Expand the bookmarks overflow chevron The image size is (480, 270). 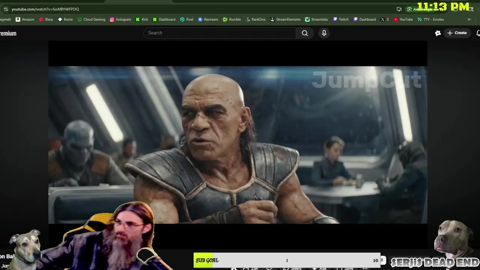point(469,19)
